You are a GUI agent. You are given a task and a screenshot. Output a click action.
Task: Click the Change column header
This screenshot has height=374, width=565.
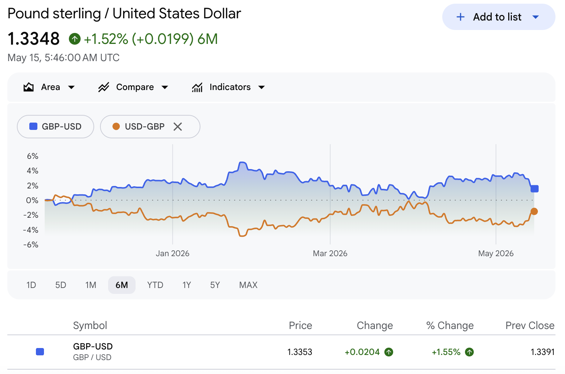pos(375,325)
